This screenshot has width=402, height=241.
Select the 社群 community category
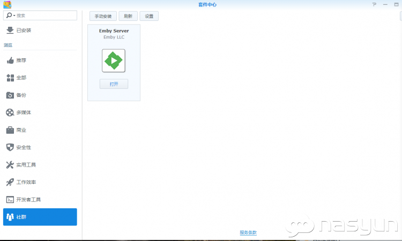[40, 217]
